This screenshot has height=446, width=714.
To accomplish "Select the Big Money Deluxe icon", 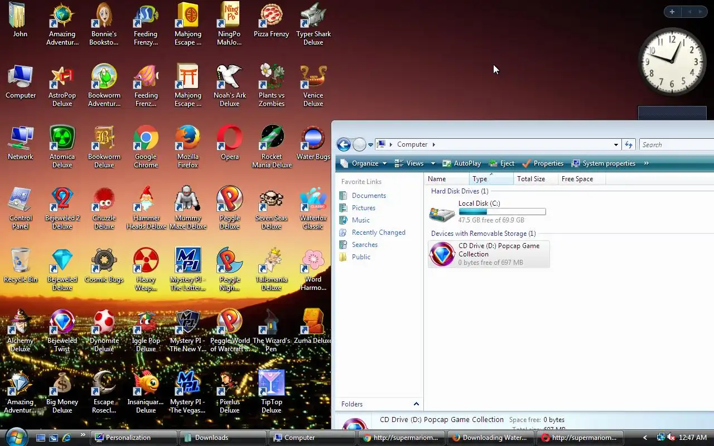I will 62,391.
